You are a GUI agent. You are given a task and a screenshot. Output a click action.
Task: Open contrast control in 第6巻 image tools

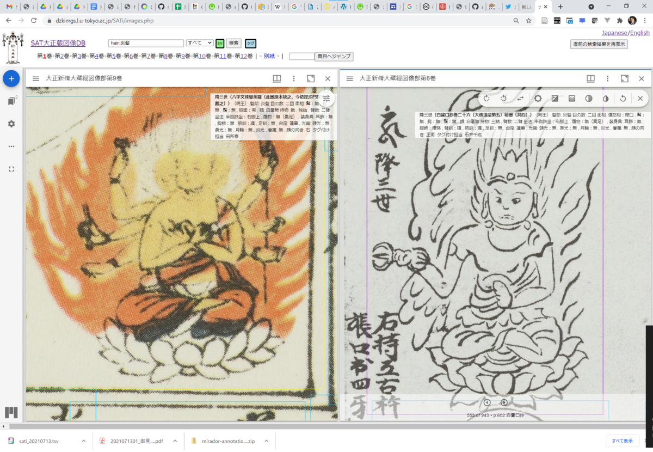(555, 99)
